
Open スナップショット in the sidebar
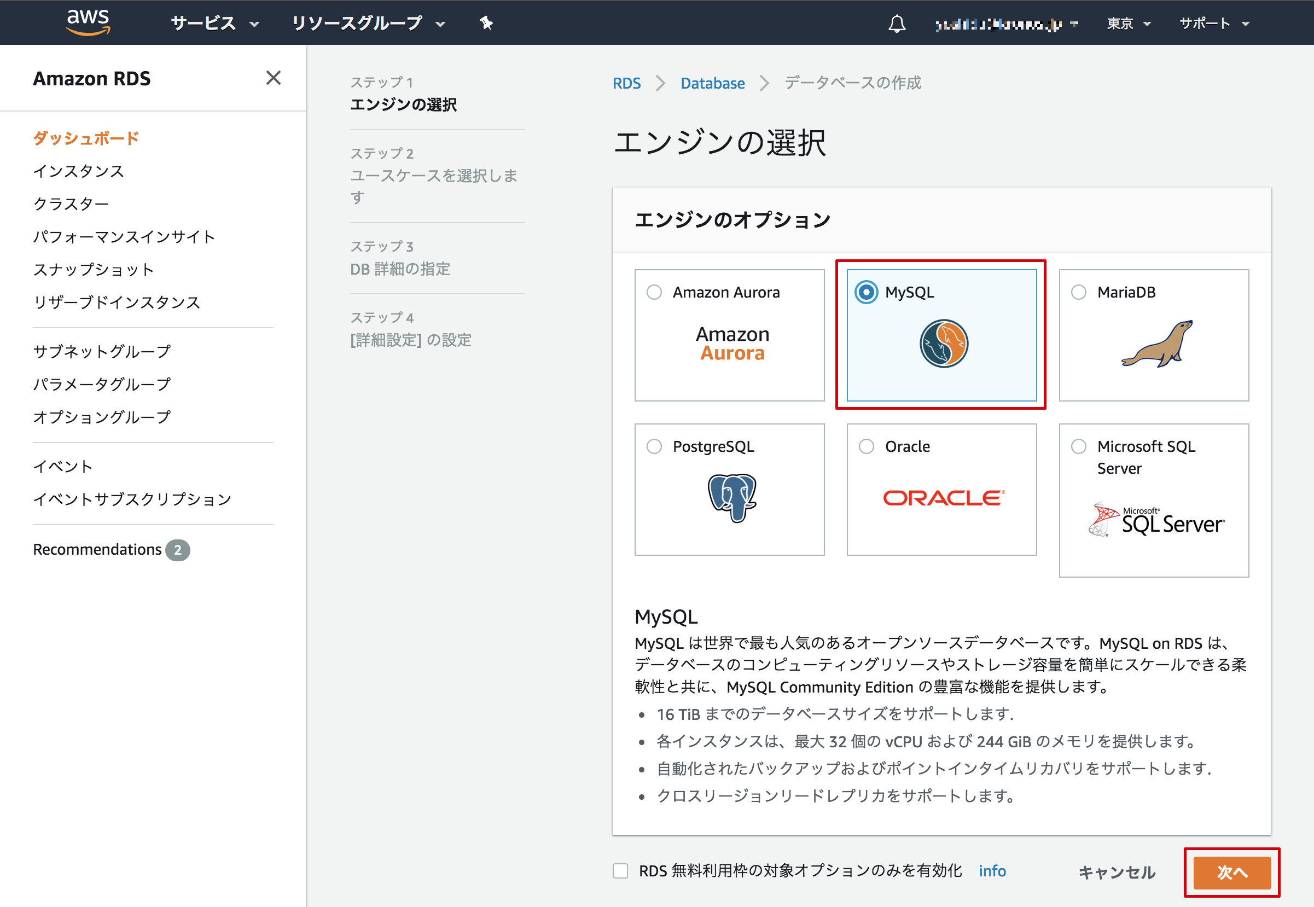point(93,269)
